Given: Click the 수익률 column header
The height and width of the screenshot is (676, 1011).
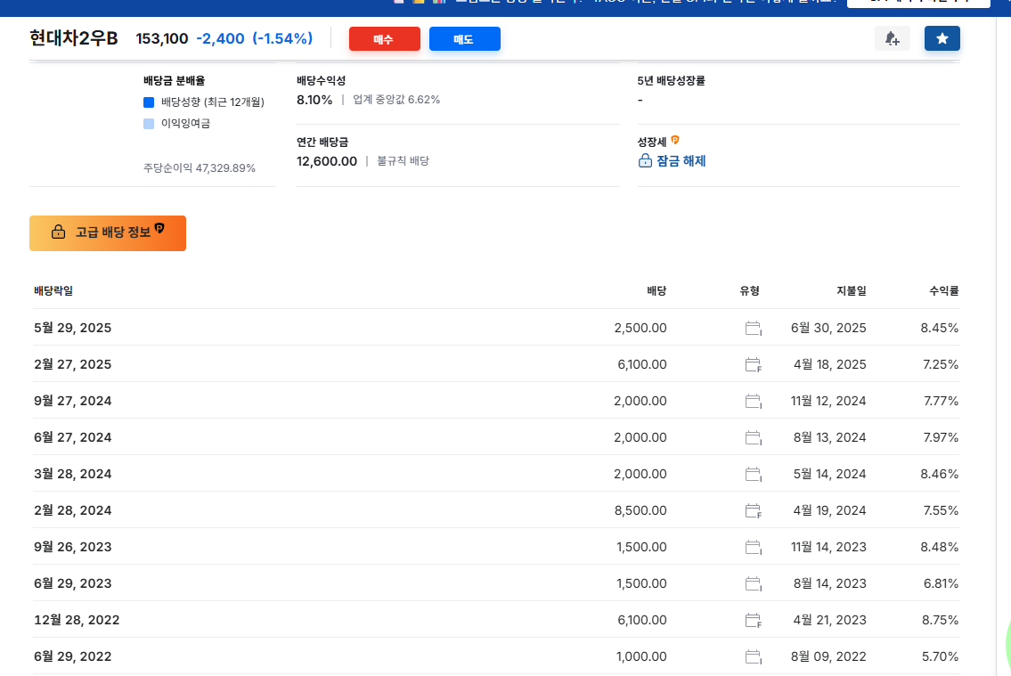Looking at the screenshot, I should tap(944, 290).
